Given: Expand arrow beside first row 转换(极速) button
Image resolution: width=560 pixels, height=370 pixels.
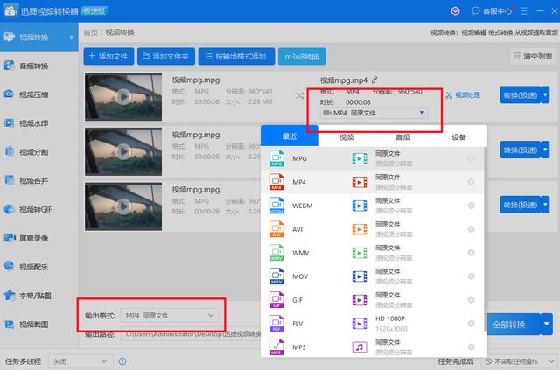Looking at the screenshot, I should pos(545,95).
